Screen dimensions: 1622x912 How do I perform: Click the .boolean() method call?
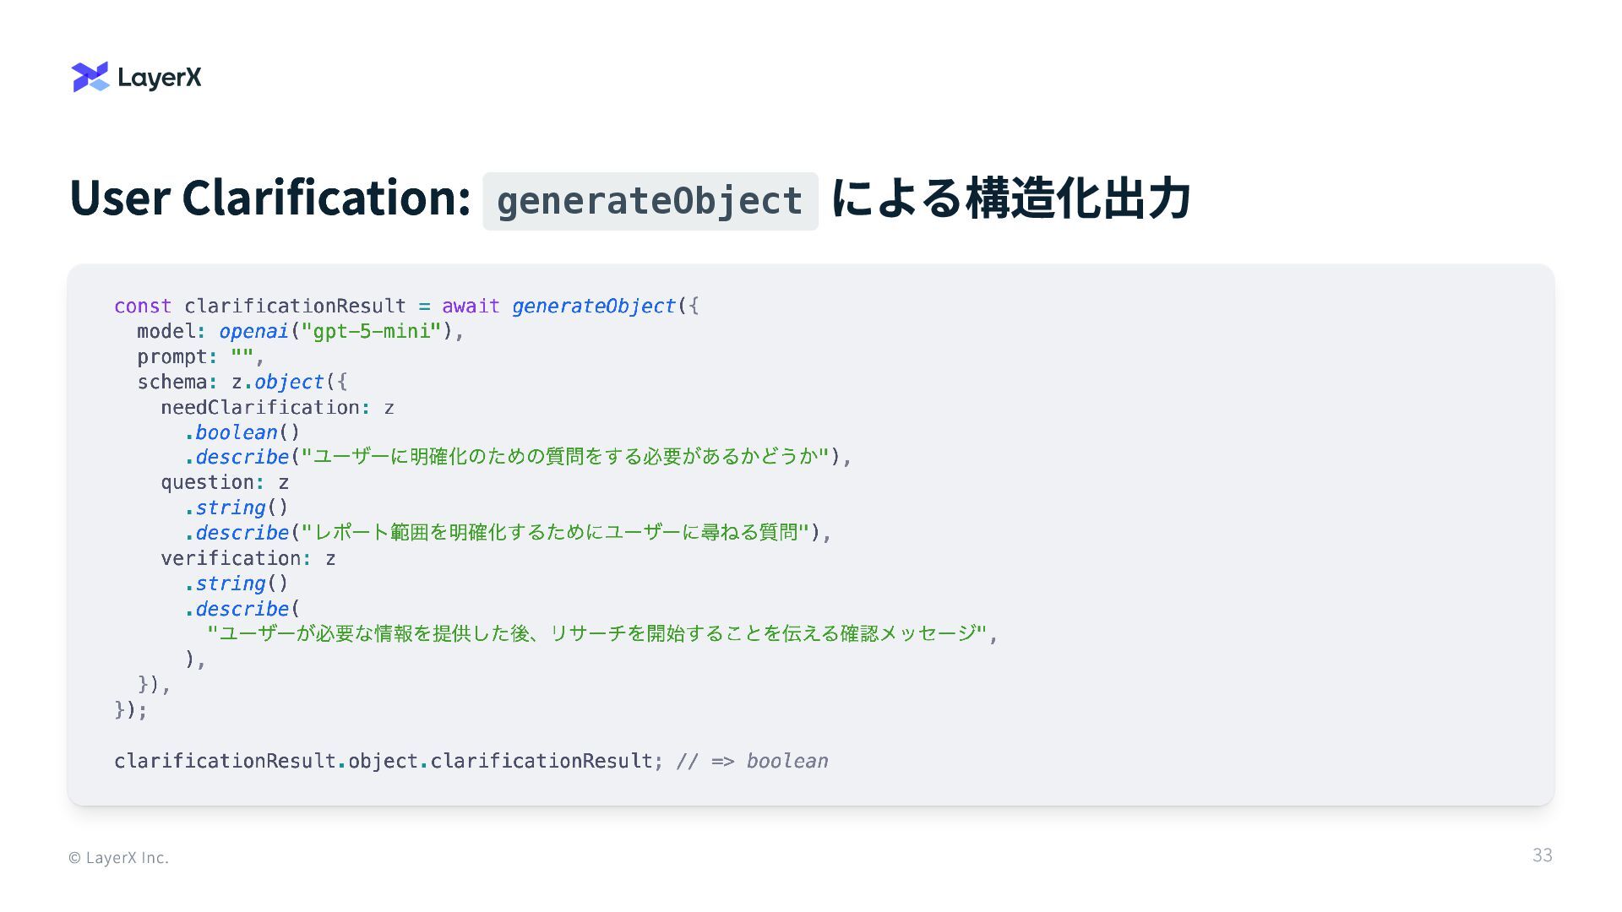242,432
